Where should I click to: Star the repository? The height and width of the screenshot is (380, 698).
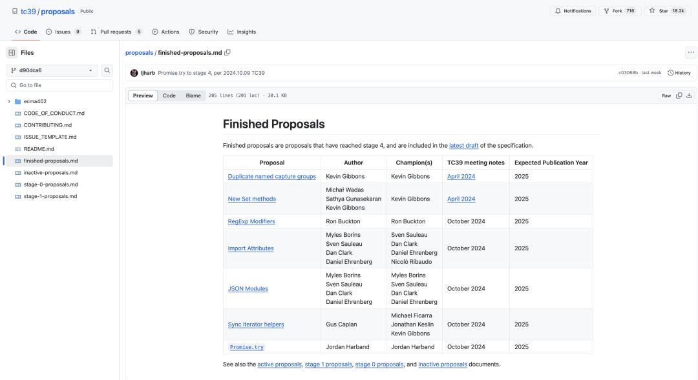click(x=667, y=11)
